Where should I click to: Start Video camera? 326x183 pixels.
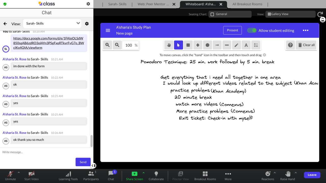[x=31, y=175]
